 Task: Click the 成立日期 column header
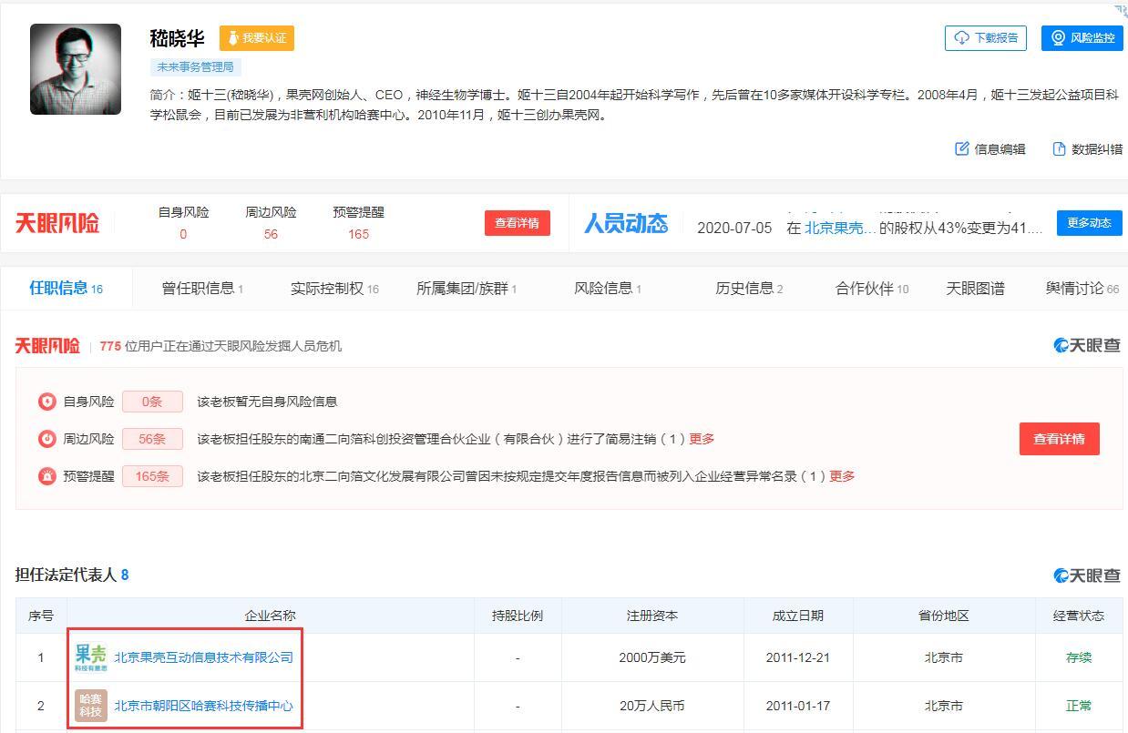point(798,616)
